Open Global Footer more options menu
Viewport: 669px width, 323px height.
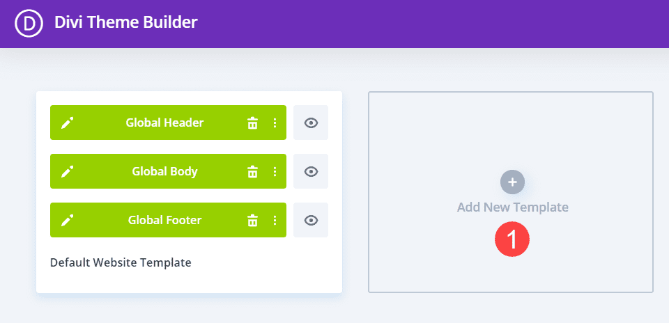[x=275, y=221]
